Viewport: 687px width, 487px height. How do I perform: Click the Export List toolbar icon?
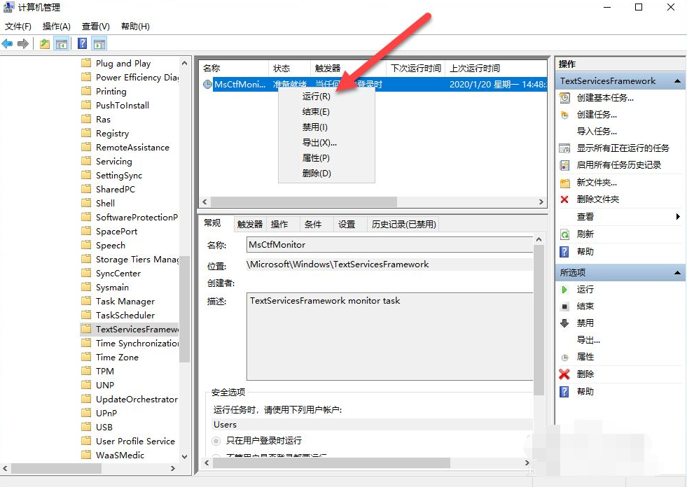pos(44,43)
